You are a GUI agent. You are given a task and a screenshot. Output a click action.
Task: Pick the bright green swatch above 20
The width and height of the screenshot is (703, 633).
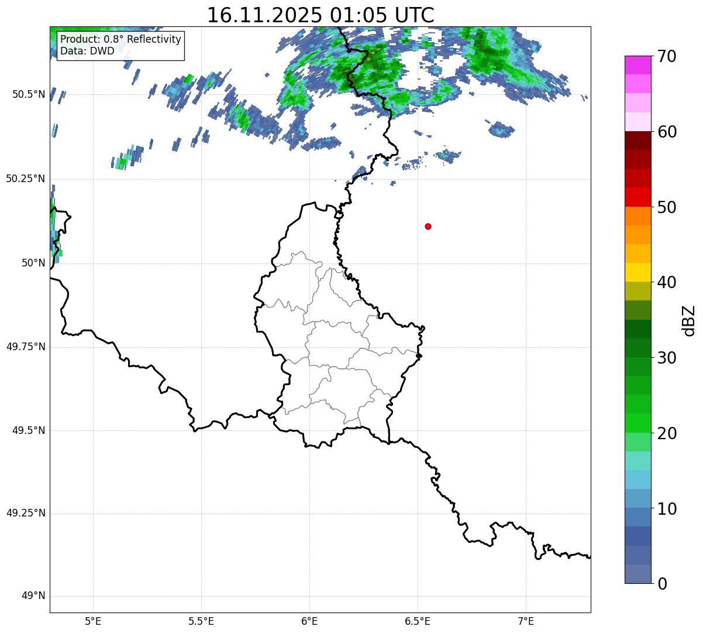click(x=637, y=423)
